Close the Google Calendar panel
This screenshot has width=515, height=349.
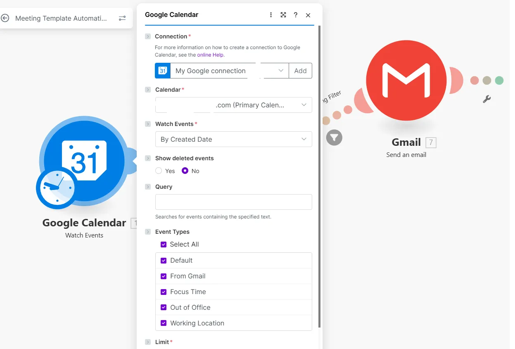pos(308,15)
